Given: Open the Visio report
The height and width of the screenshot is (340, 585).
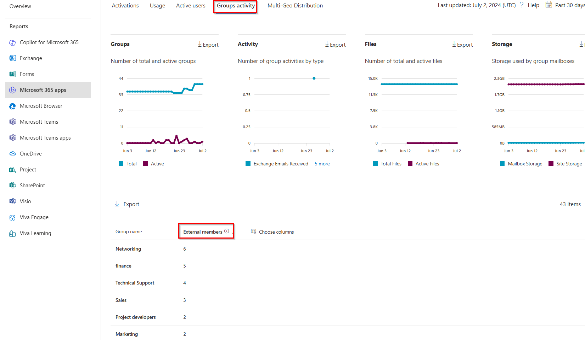Looking at the screenshot, I should pos(25,201).
